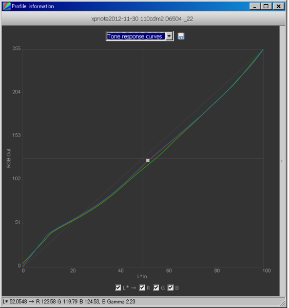Viewport: 289px width, 308px height.
Task: Open the Tone response curves dropdown
Action: point(140,36)
